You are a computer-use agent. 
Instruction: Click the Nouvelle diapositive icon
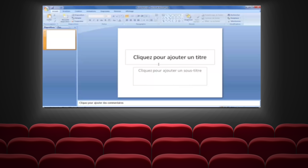(65, 18)
